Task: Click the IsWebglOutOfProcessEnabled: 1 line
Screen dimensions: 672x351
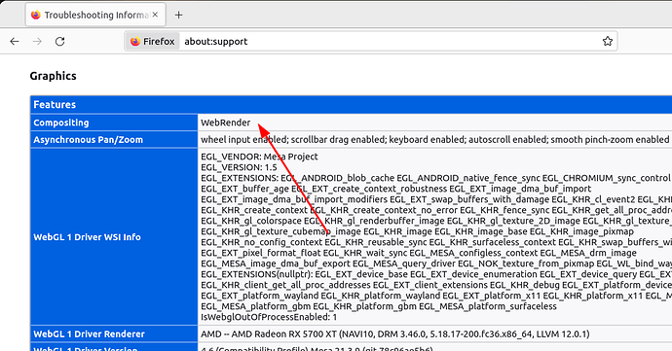Action: click(269, 317)
